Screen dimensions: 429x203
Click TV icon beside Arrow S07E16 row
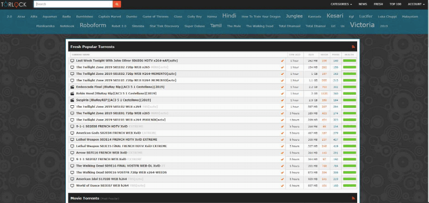click(72, 153)
